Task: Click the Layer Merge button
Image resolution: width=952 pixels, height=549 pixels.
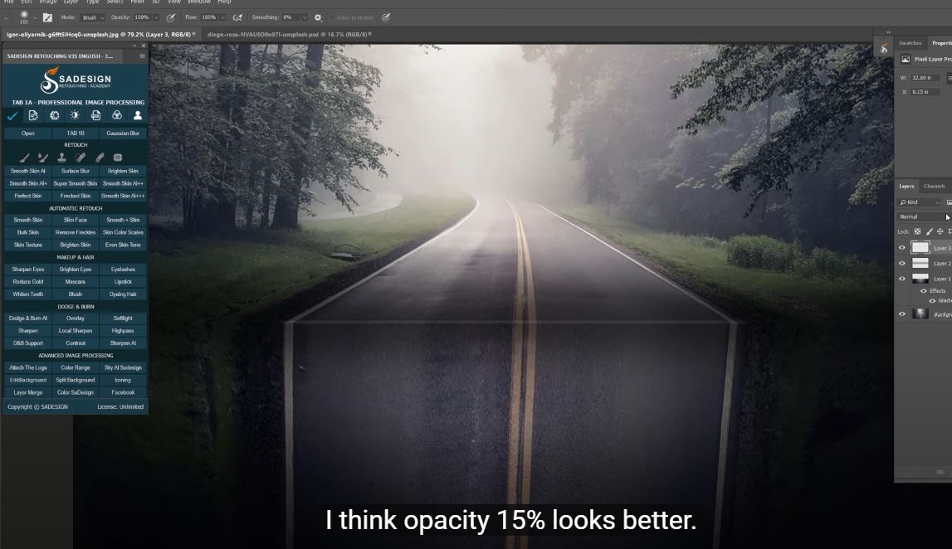Action: coord(28,392)
